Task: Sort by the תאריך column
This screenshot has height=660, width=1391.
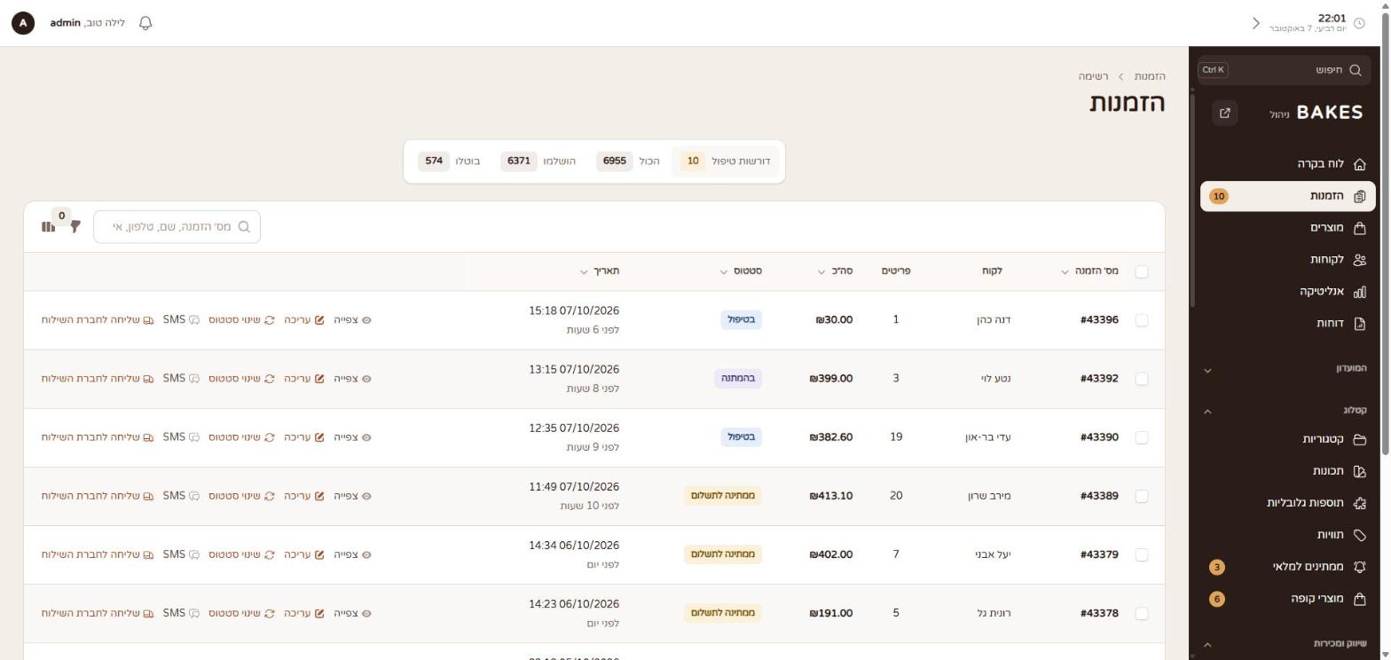Action: [600, 271]
